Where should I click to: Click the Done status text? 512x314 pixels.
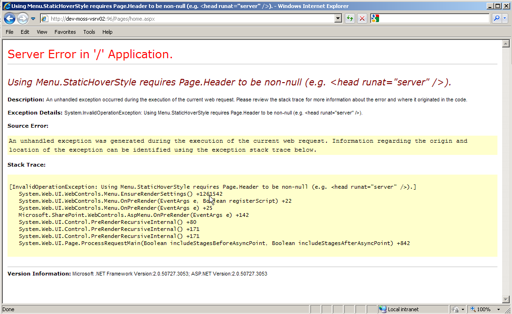[8, 309]
